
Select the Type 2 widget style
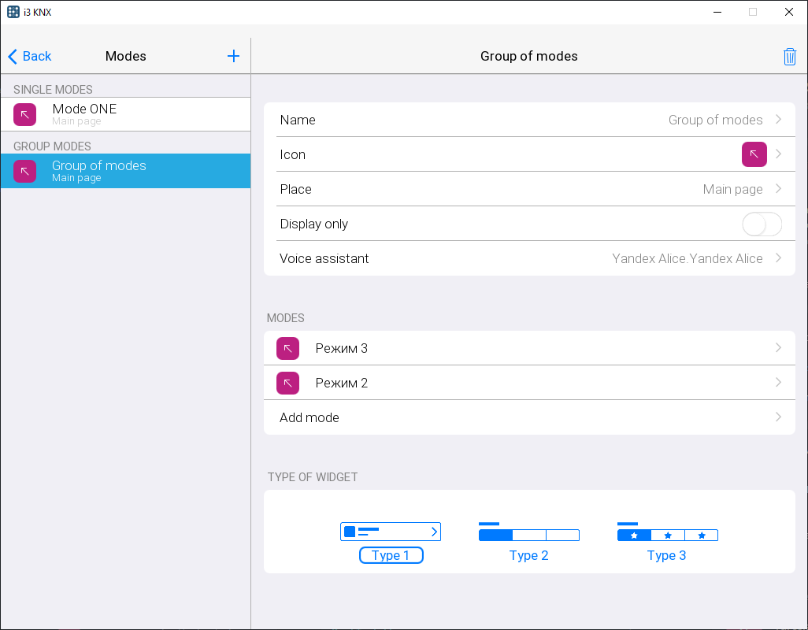pos(528,543)
